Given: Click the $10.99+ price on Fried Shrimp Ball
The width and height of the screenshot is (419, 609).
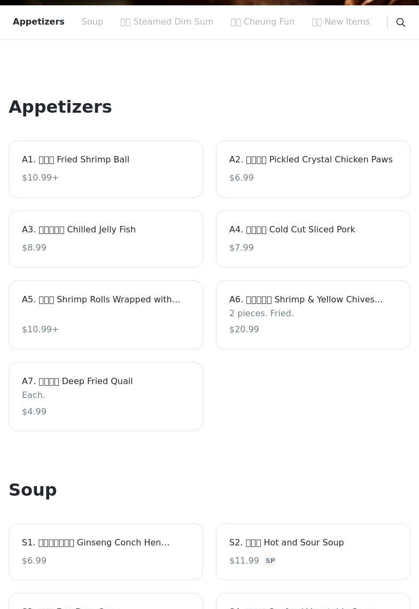Looking at the screenshot, I should 40,178.
